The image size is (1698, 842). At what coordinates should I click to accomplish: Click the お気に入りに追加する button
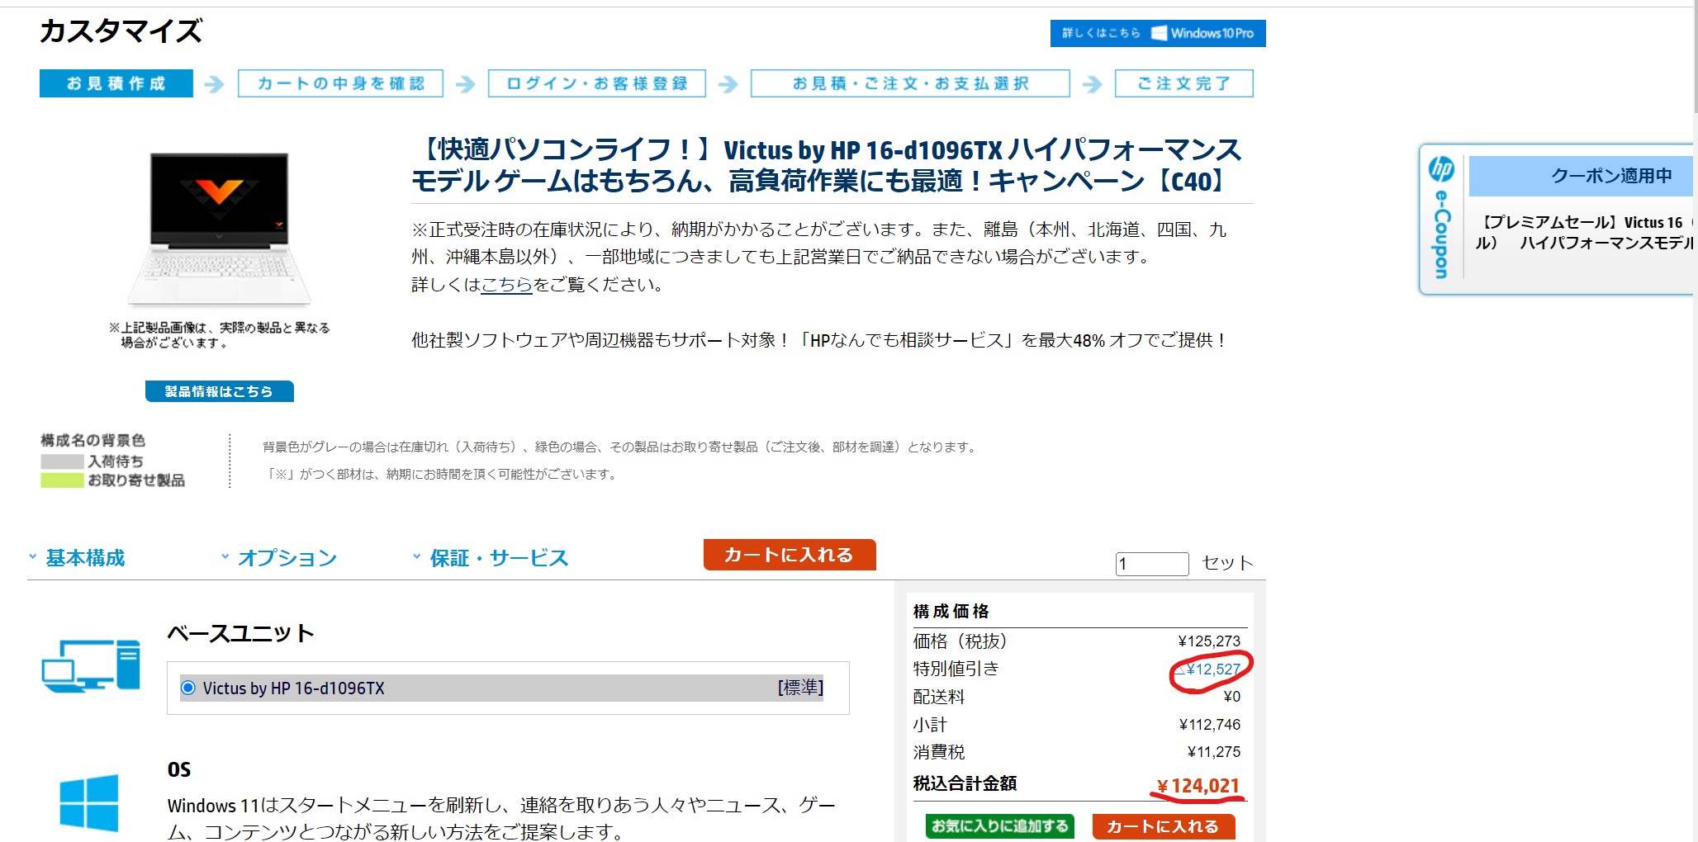coord(1000,826)
